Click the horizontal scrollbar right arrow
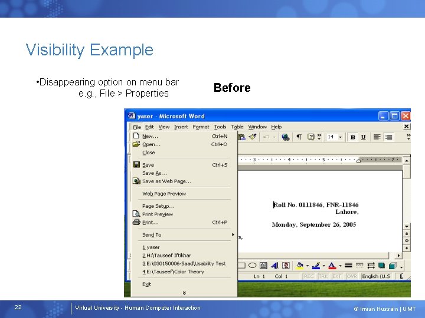 point(398,255)
